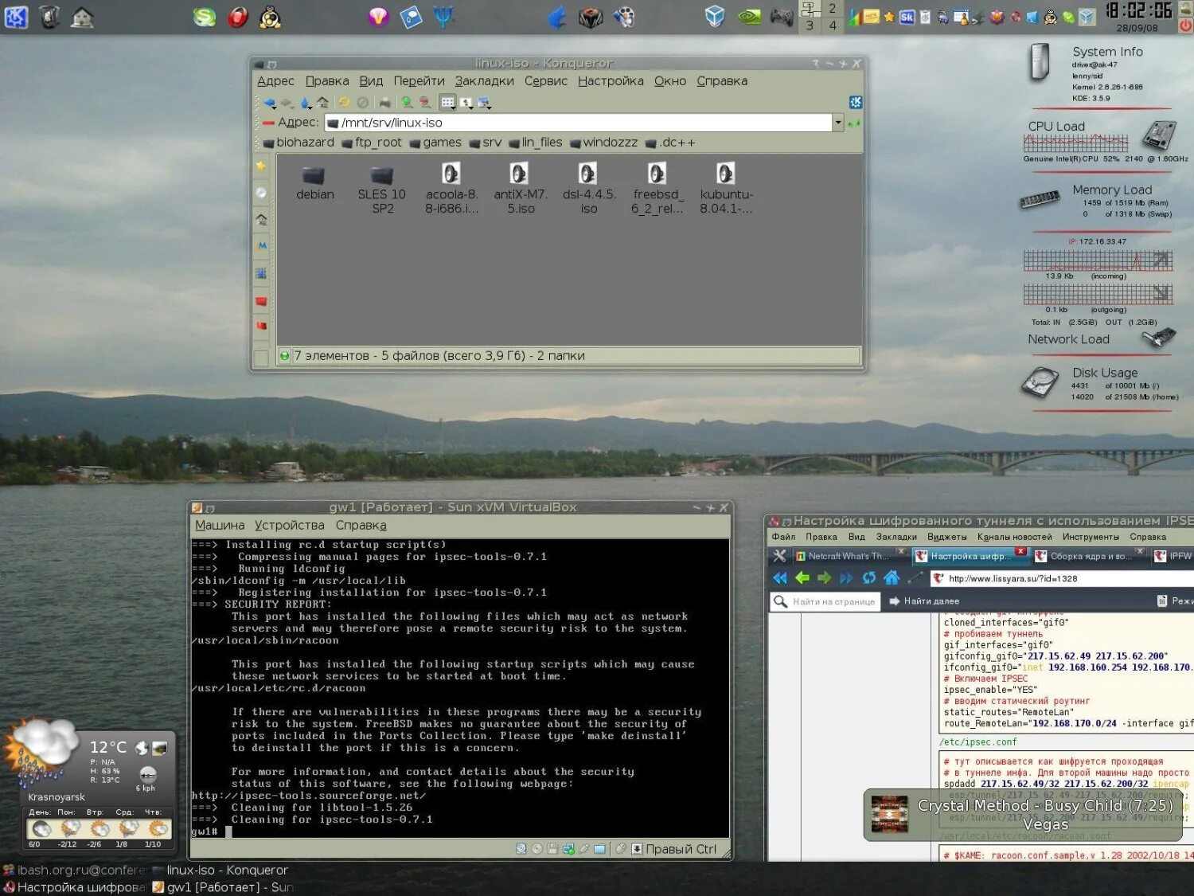The width and height of the screenshot is (1194, 896).
Task: Click the Go arrow beside Konqueror address
Action: tap(855, 123)
